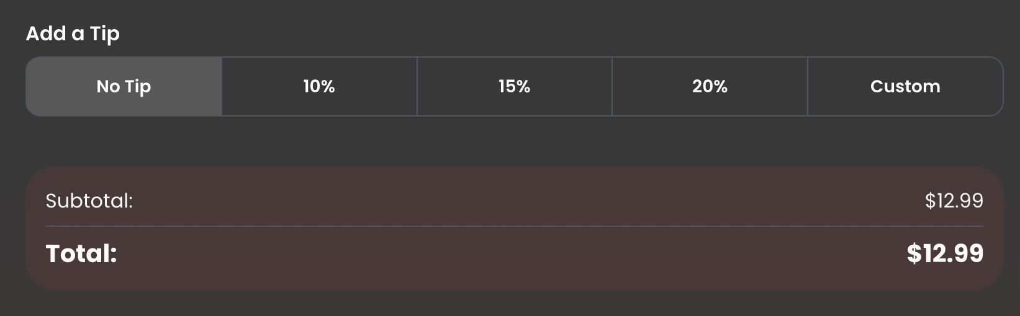Click the divider line above Total
This screenshot has width=1020, height=316.
(x=514, y=226)
